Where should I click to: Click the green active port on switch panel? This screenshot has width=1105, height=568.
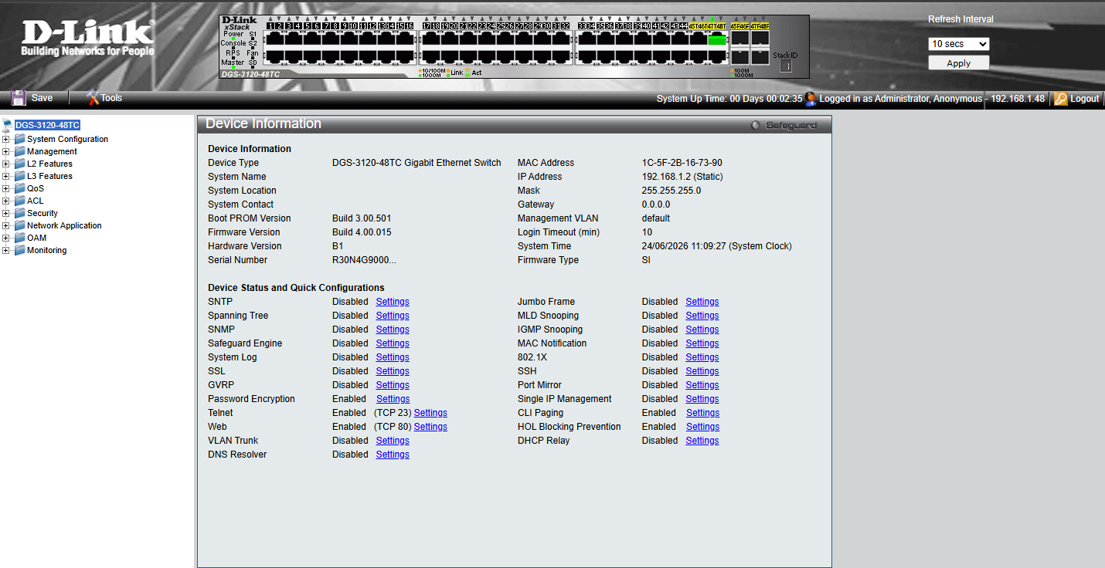pos(717,40)
